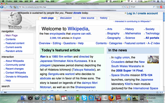Open QuickTime Player in the Dock

91,98
